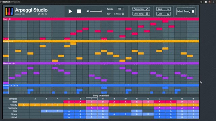
Task: Click the first orange Melody note at far left
Action: point(6,56)
